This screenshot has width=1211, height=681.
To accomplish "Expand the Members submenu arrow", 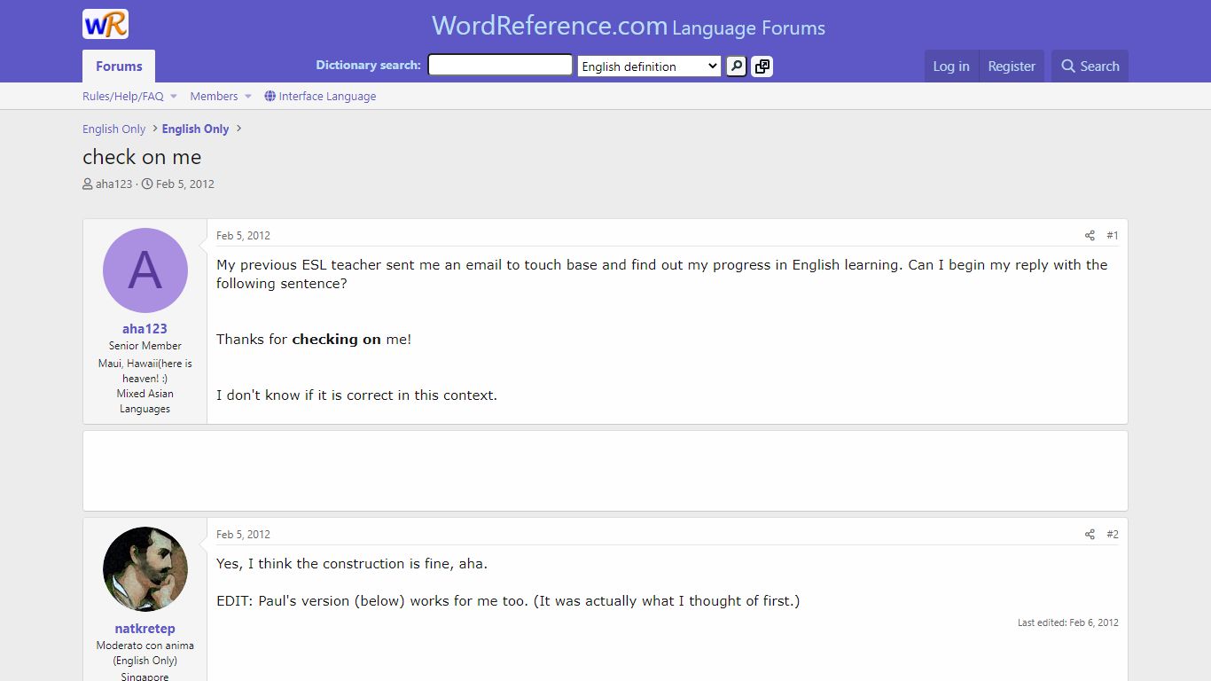I will [x=248, y=97].
